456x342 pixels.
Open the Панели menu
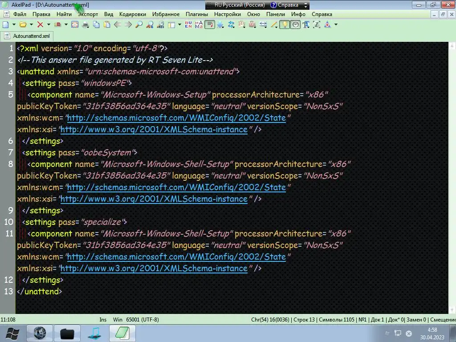click(x=275, y=14)
